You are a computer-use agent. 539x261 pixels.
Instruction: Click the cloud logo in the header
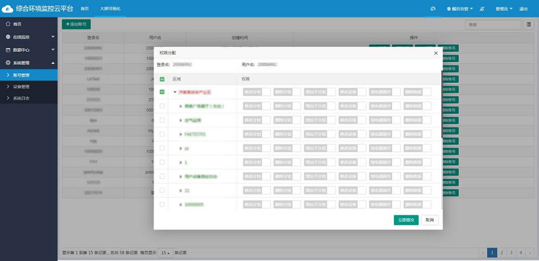point(7,9)
